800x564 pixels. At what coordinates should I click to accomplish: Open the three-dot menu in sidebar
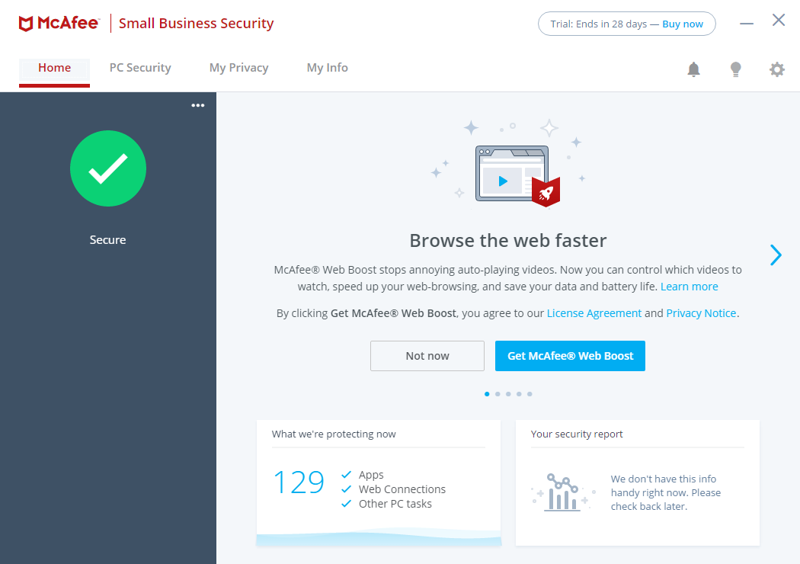[198, 105]
